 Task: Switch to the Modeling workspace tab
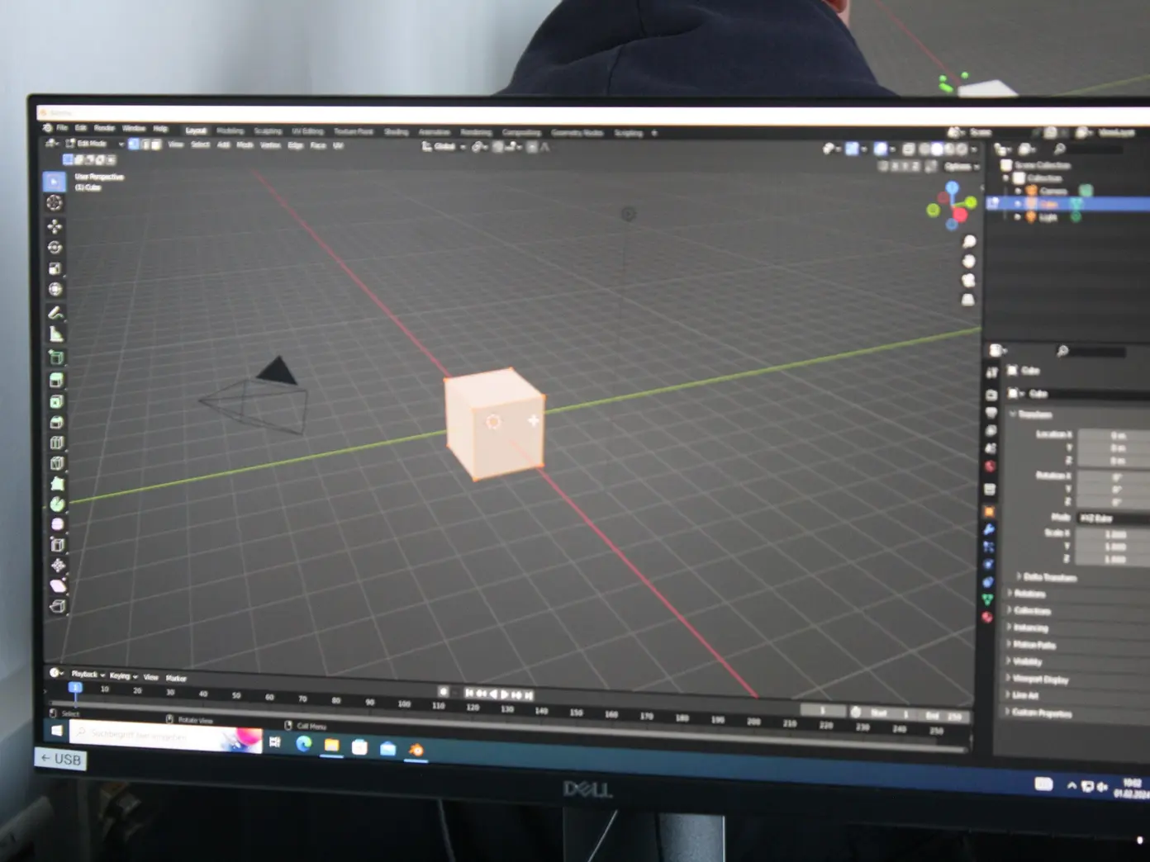click(x=230, y=130)
